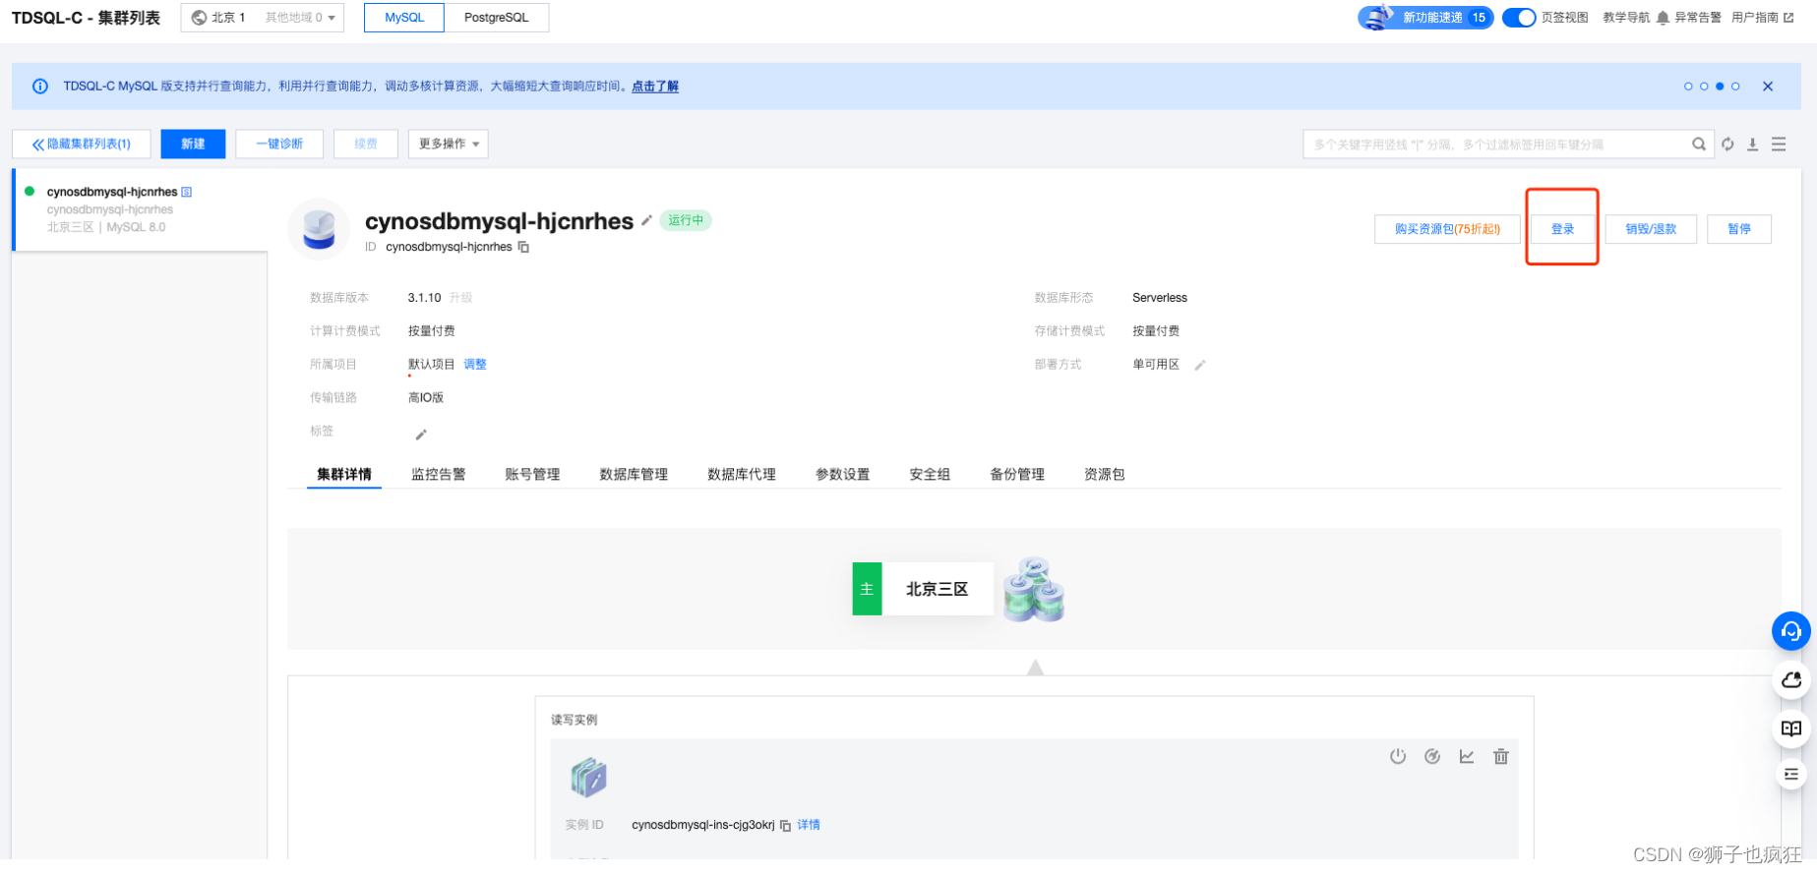
Task: Open the documentation book icon
Action: pos(1791,728)
